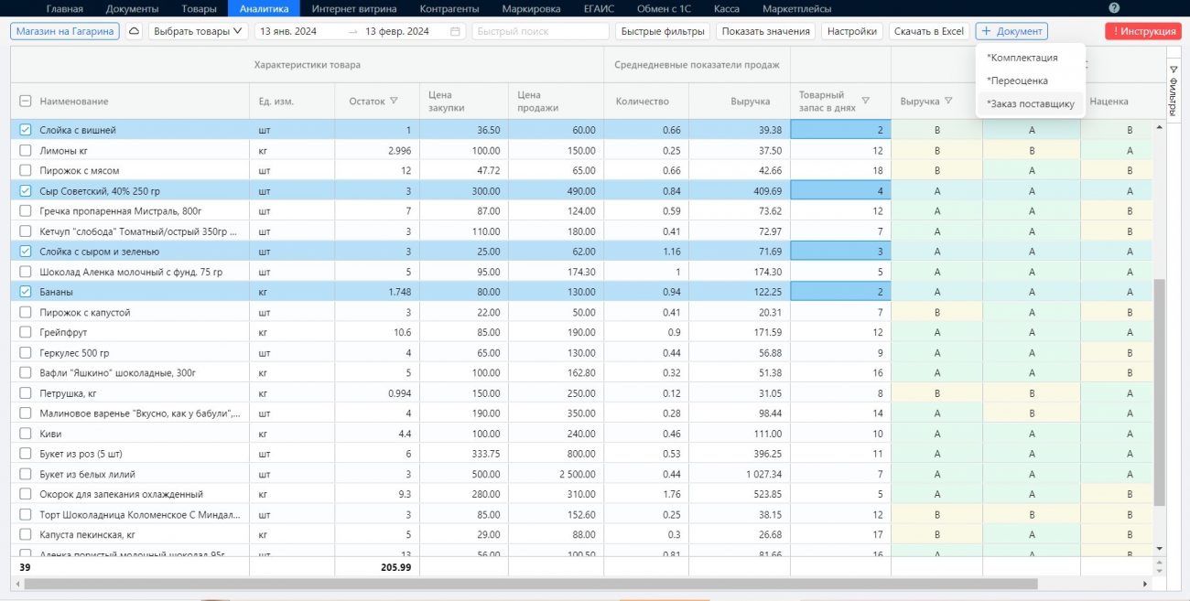Check the Лимоны кг row checkbox
The width and height of the screenshot is (1190, 601).
(26, 150)
